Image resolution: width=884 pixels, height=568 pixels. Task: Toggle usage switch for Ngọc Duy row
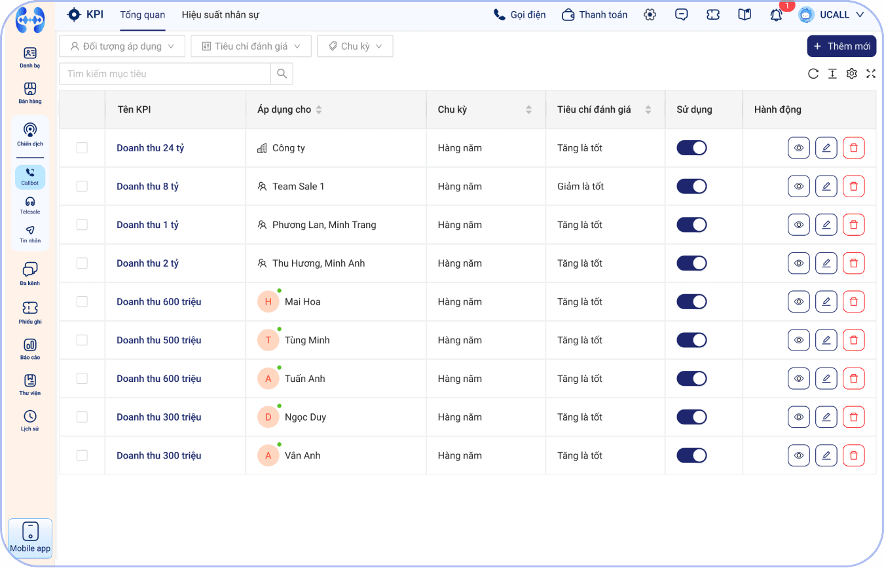tap(691, 417)
